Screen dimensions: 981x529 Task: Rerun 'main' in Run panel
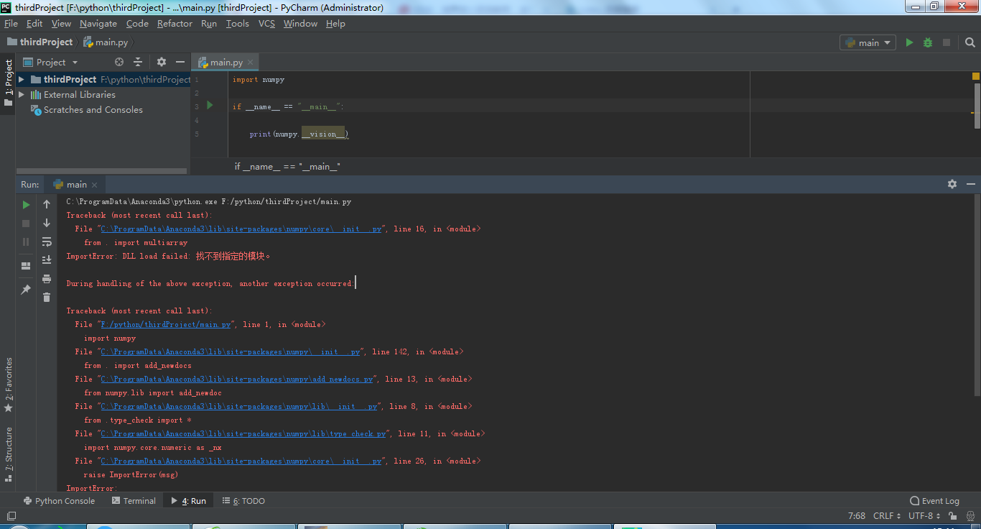[26, 205]
